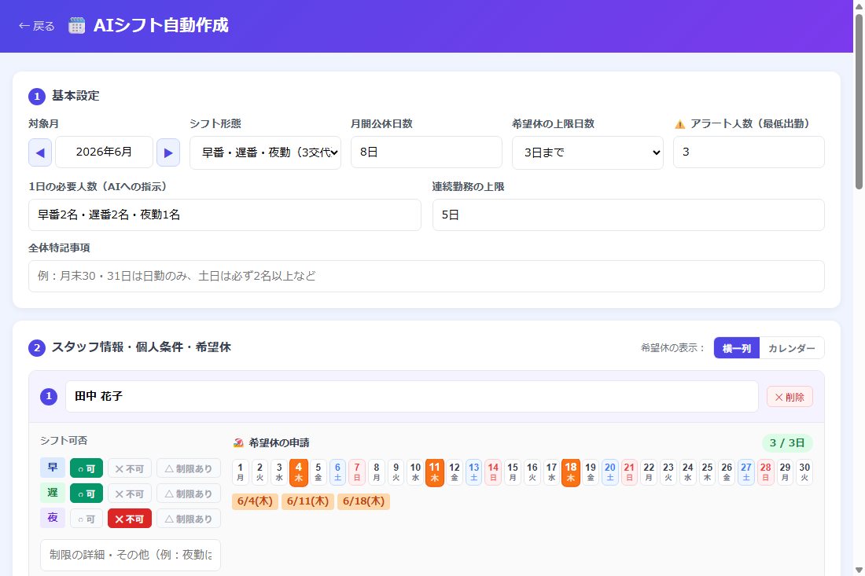Click the step 2 badge by スタッフ情報
865x576 pixels.
point(37,348)
